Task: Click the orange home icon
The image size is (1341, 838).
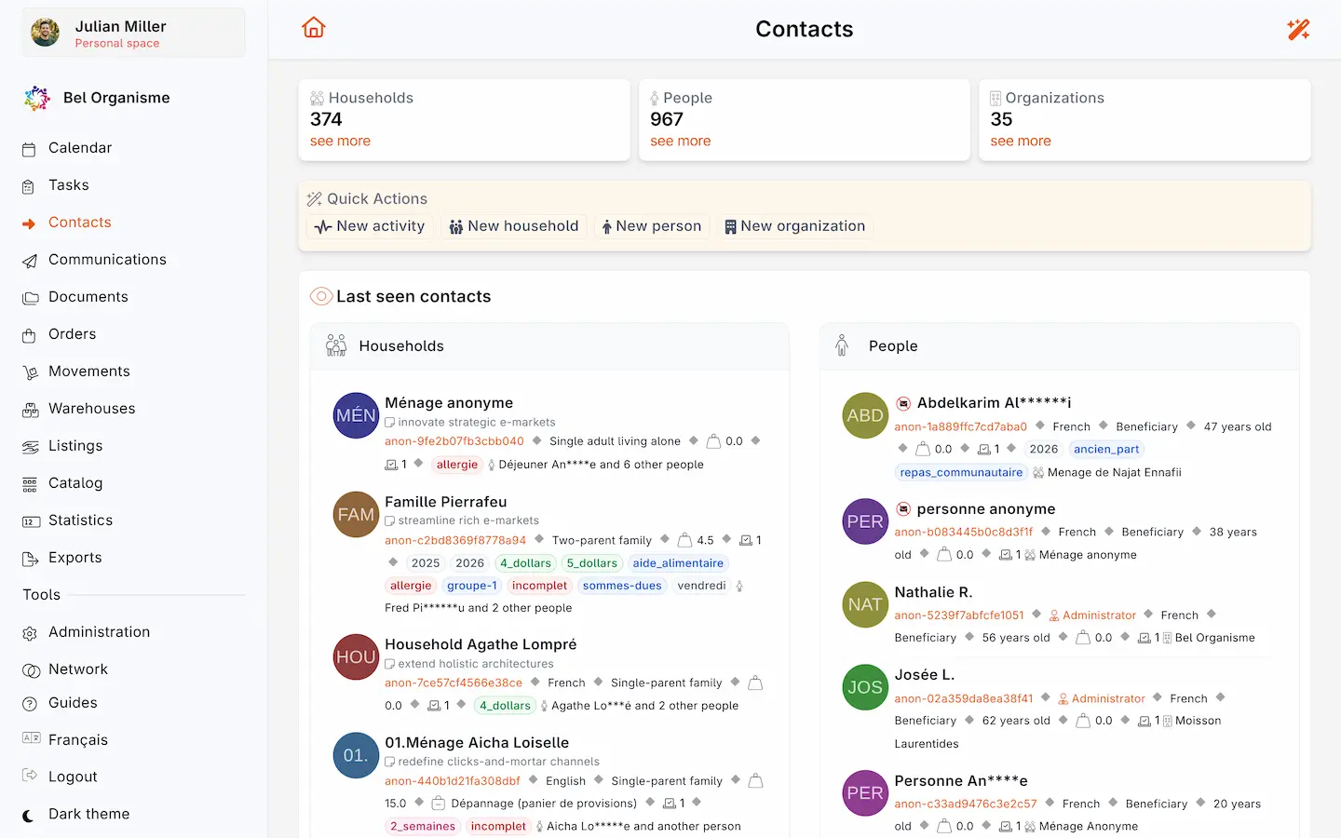Action: click(314, 28)
